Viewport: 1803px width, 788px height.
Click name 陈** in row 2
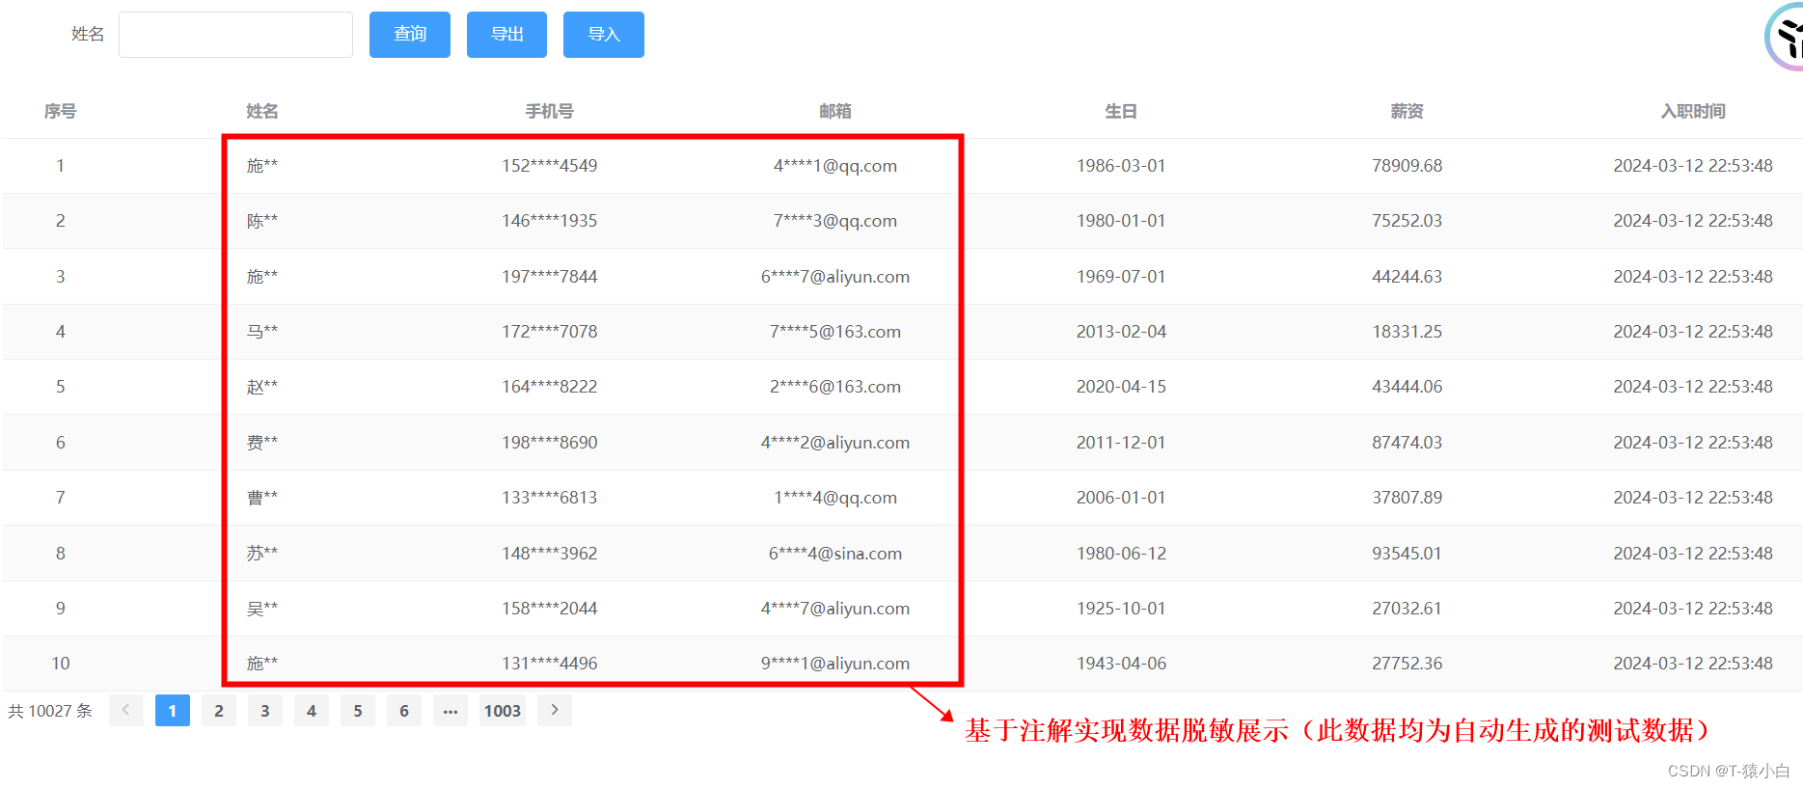tap(262, 221)
